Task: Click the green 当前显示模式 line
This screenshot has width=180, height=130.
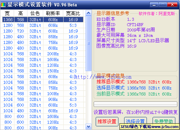Action: (134, 94)
